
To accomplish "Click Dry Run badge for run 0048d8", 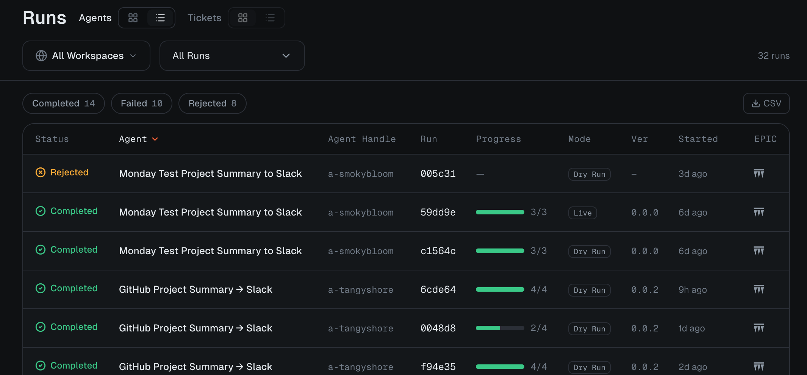I will point(590,329).
